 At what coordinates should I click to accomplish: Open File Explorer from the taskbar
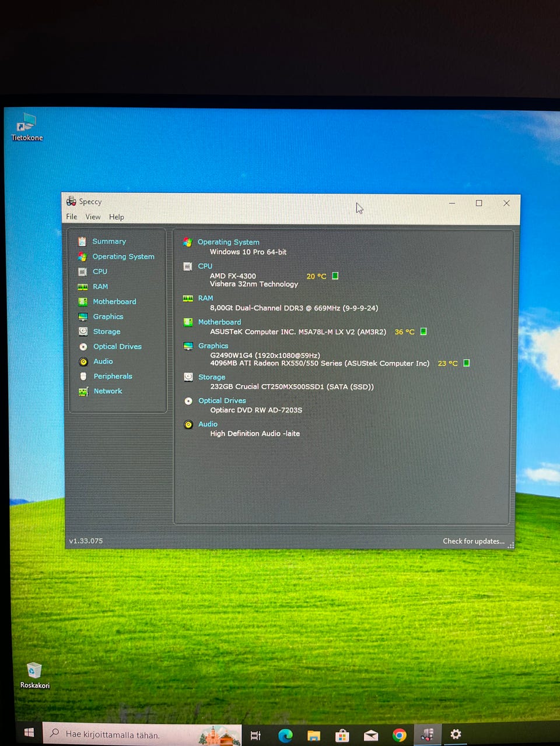pyautogui.click(x=314, y=736)
